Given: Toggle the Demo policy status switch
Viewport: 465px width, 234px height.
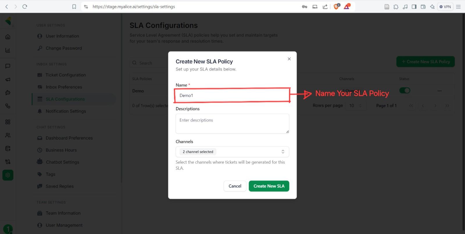Looking at the screenshot, I should click(x=405, y=90).
